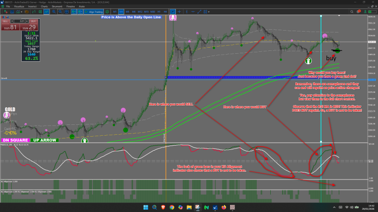Open the MetaEditor settings gear icon
The width and height of the screenshot is (378, 212).
pos(107,12)
